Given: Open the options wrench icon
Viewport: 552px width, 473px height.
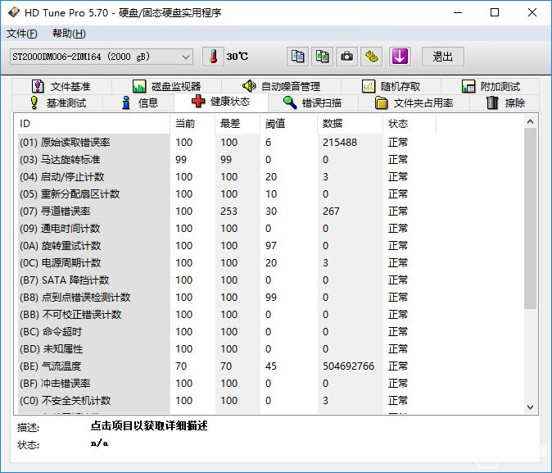Looking at the screenshot, I should click(371, 57).
